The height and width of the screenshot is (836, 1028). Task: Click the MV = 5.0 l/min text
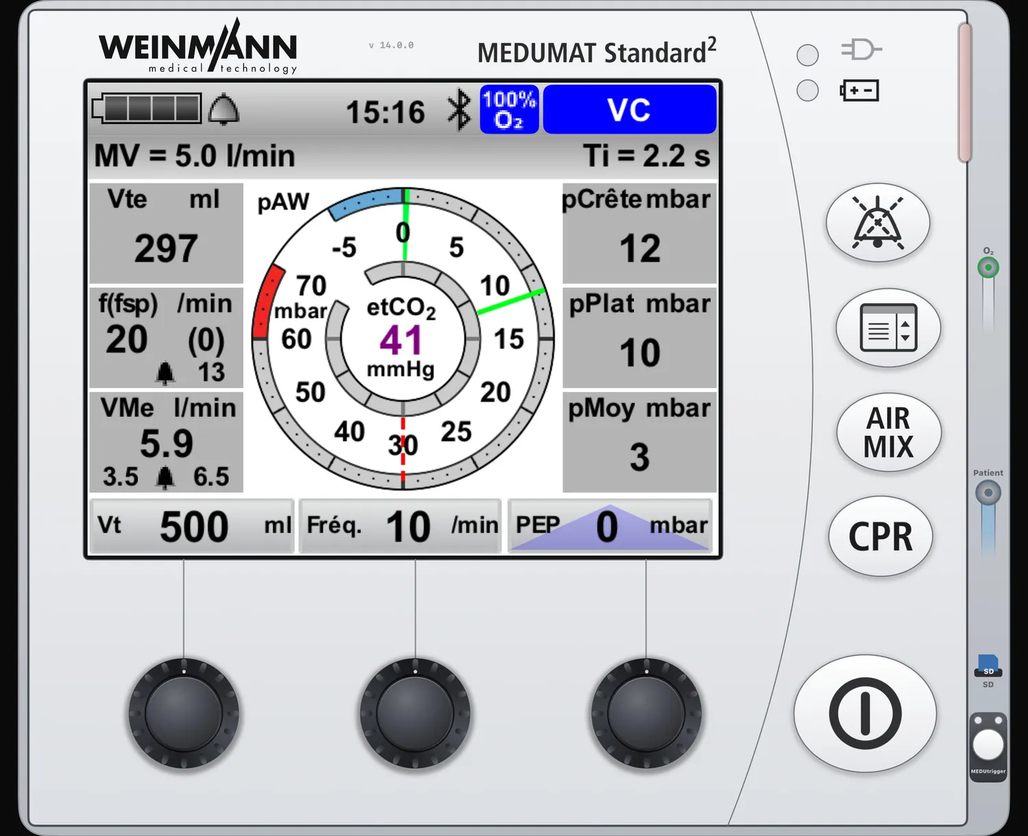pos(195,156)
